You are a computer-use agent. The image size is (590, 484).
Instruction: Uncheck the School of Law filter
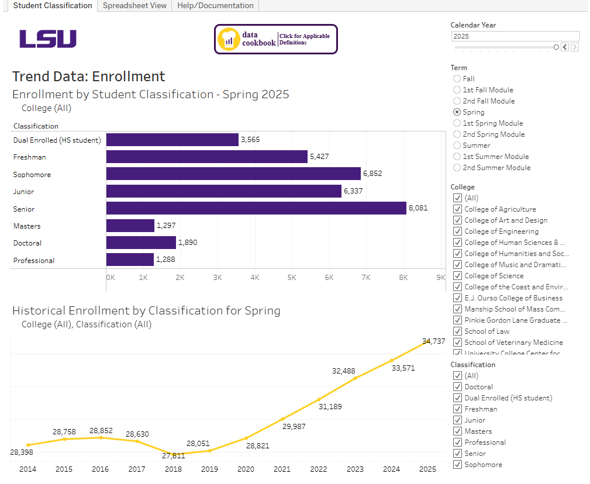(x=457, y=331)
